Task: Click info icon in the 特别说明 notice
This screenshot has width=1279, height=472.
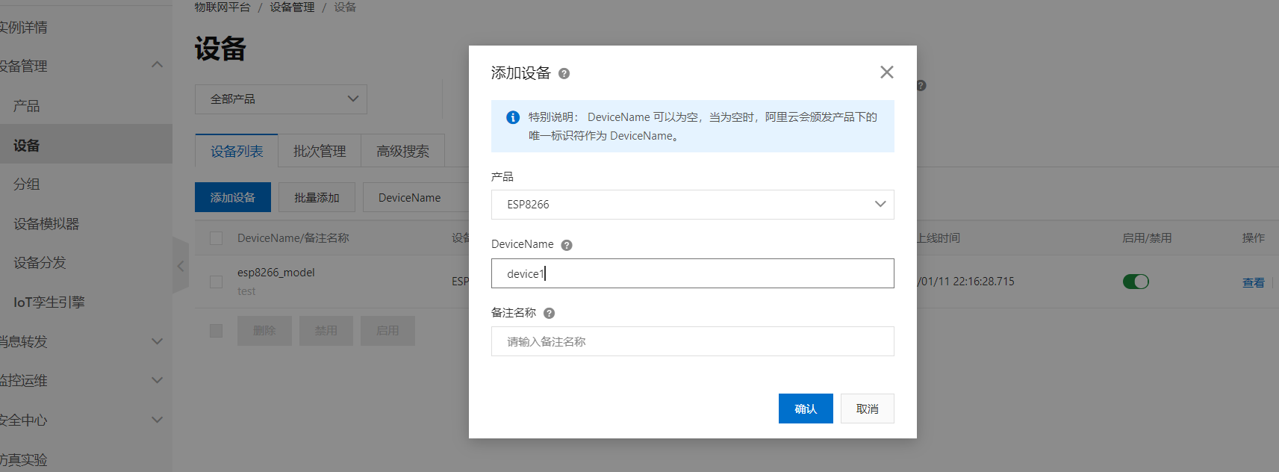Action: coord(513,117)
